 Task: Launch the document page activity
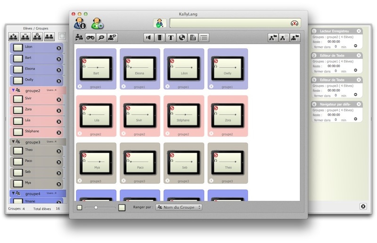click(193, 38)
